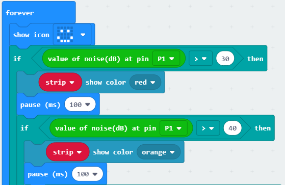Change the comparison operator before 40
Image resolution: width=285 pixels, height=185 pixels.
pyautogui.click(x=208, y=128)
